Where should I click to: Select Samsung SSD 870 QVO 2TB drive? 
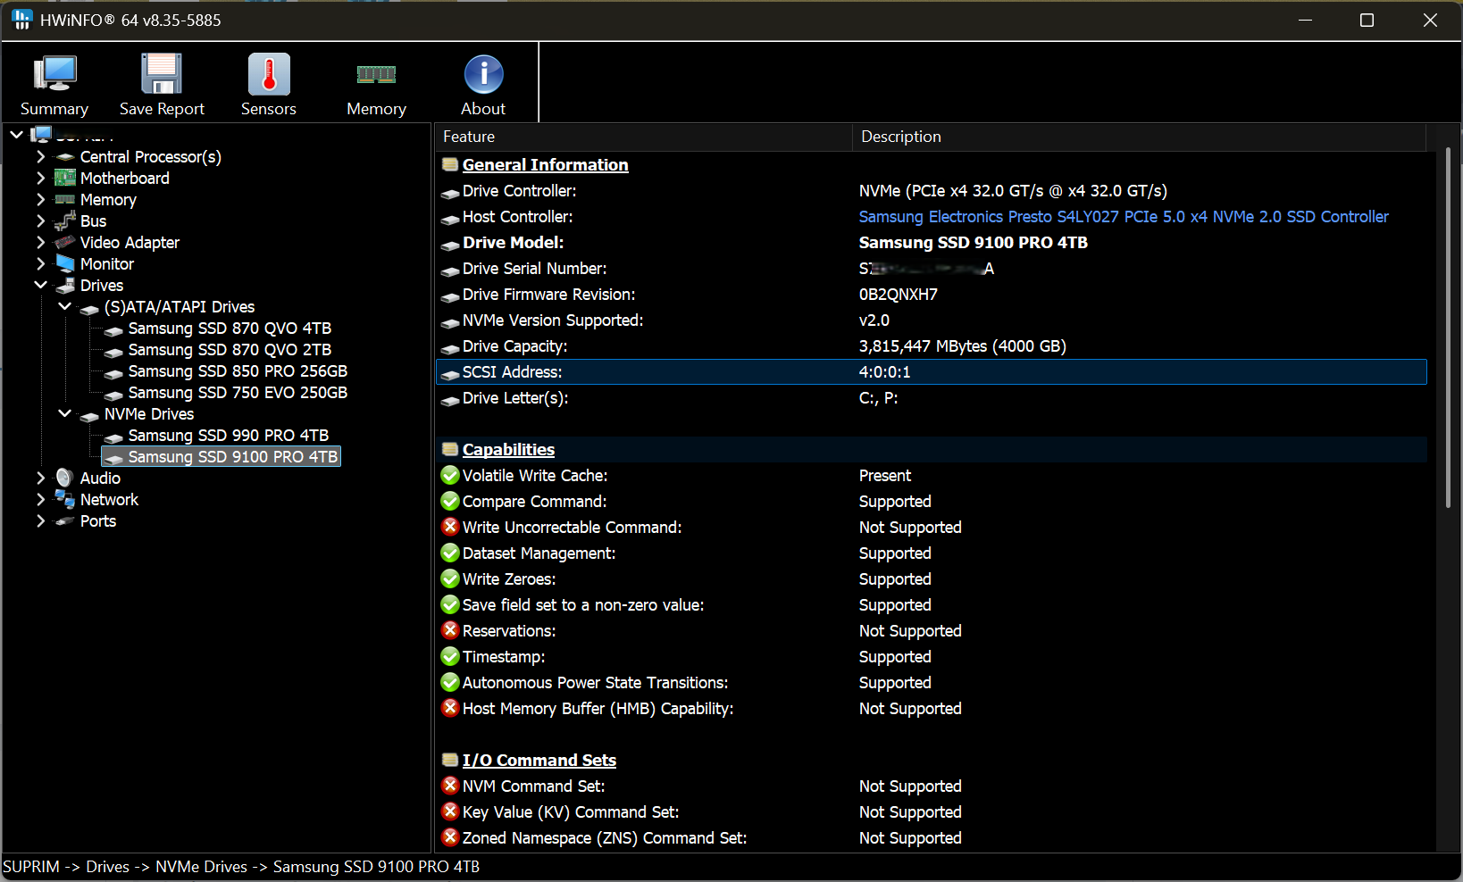click(x=229, y=350)
